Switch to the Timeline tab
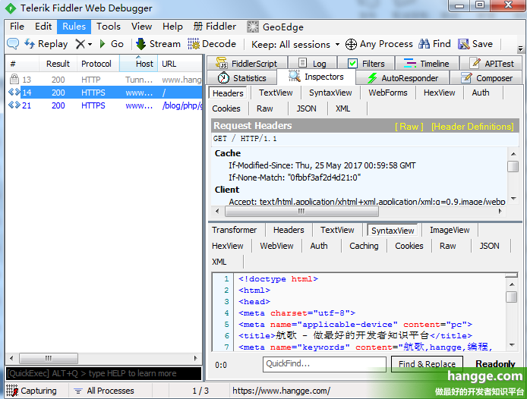Viewport: 527px width, 399px height. click(x=426, y=63)
